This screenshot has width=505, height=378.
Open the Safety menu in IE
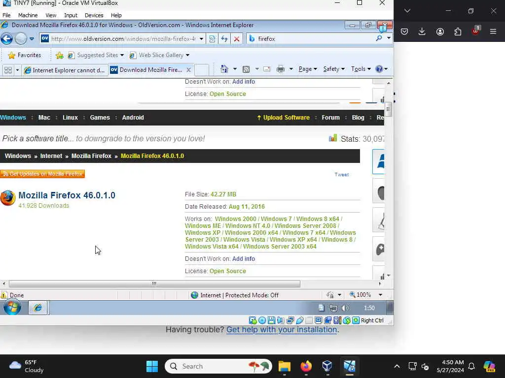point(334,69)
